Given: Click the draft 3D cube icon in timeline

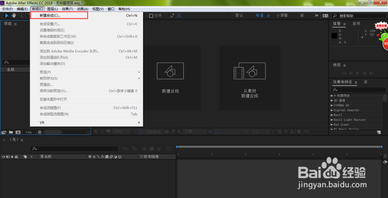Looking at the screenshot, I should point(135,148).
